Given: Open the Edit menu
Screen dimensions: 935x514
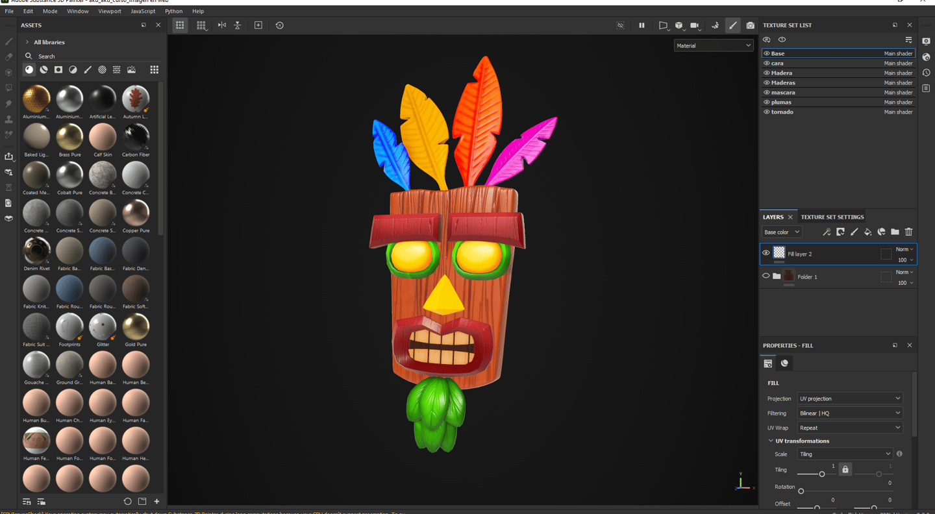Looking at the screenshot, I should point(29,11).
